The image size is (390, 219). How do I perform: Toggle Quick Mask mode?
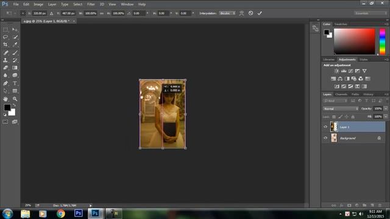(x=5, y=122)
